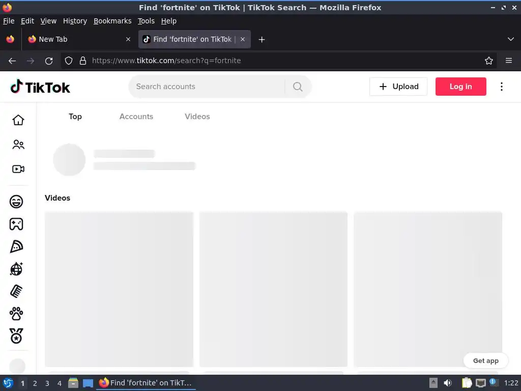This screenshot has height=391, width=521.
Task: Go back with the browser back arrow
Action: (12, 61)
